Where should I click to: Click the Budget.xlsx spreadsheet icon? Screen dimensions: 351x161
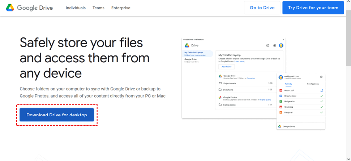tap(281, 102)
